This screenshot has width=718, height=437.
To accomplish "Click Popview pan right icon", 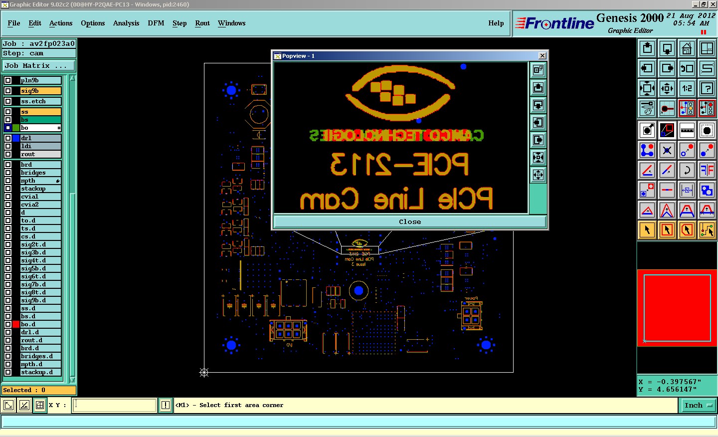I will (538, 140).
